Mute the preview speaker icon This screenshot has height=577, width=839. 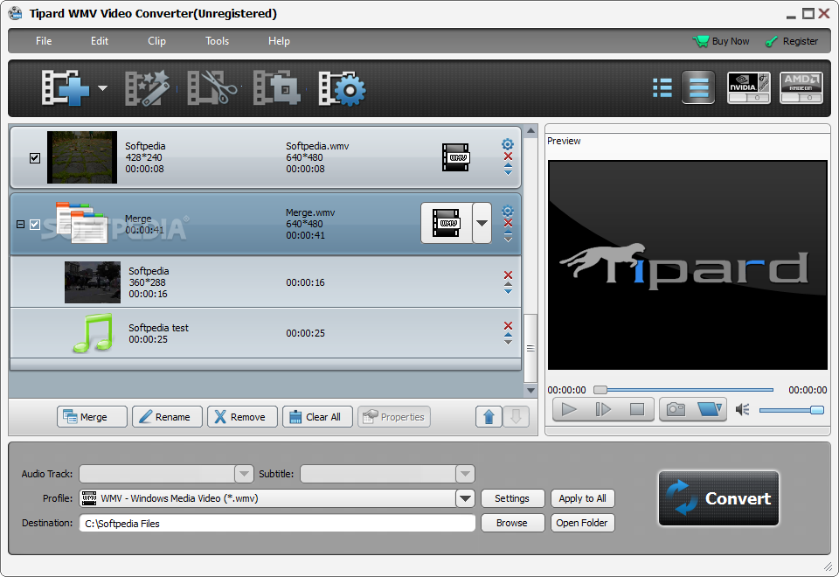743,410
